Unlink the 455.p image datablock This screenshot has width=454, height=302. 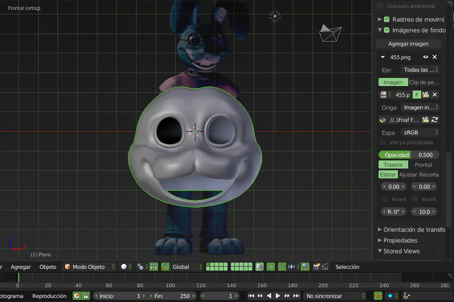(x=435, y=95)
